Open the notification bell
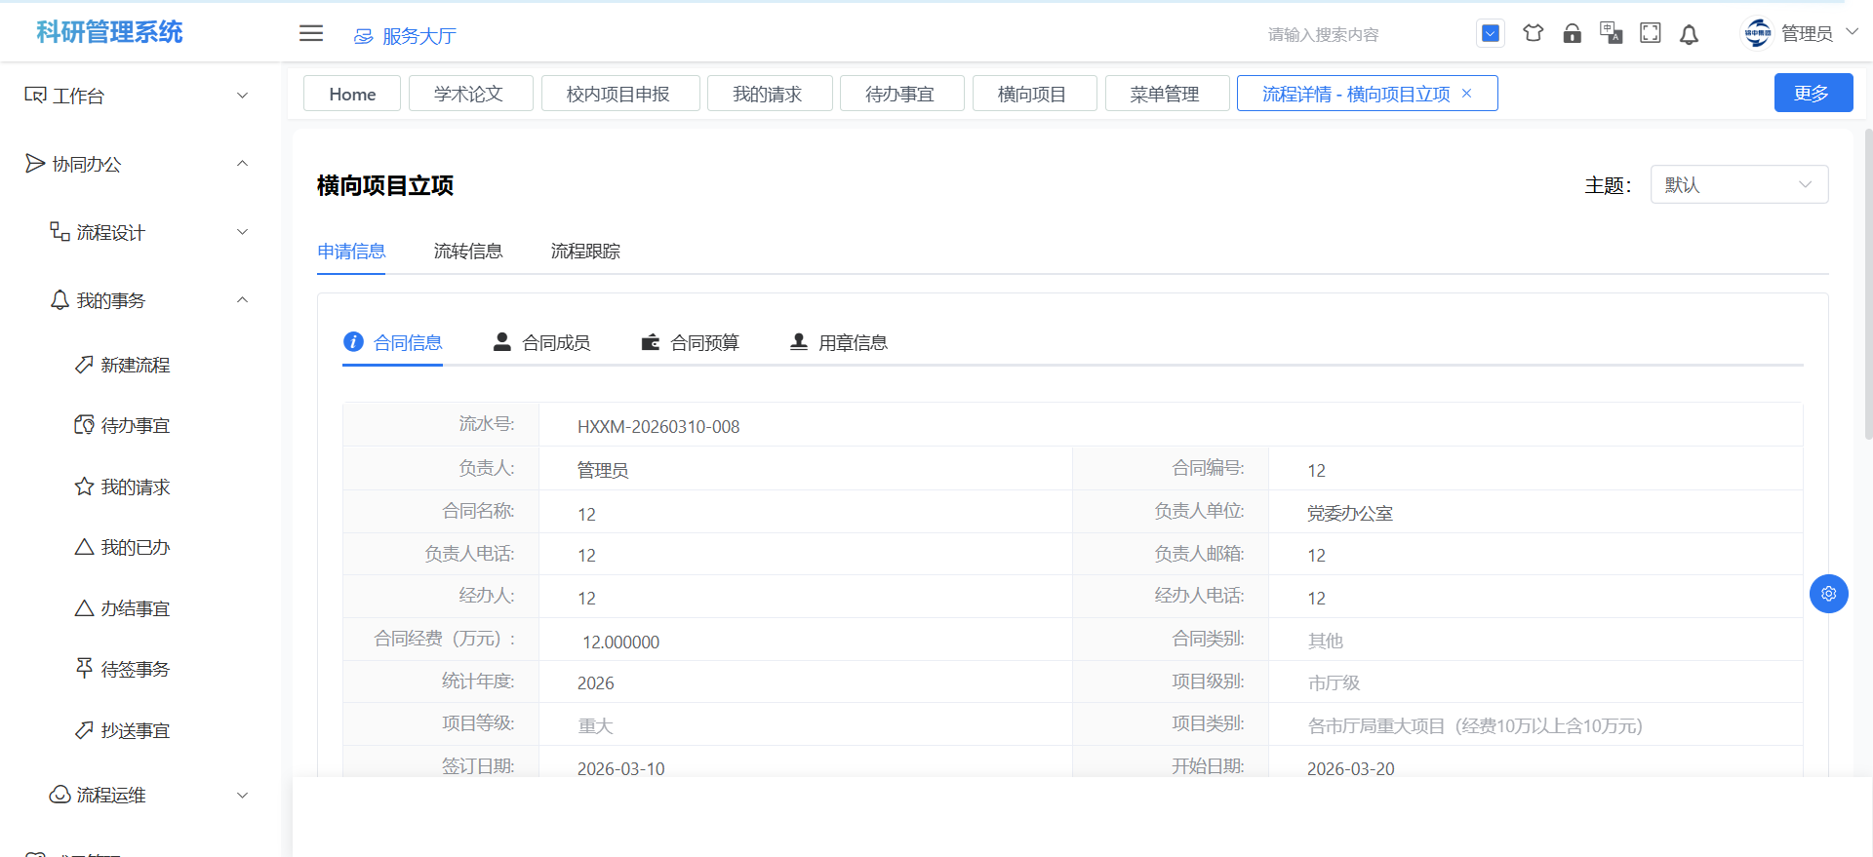Image resolution: width=1873 pixels, height=857 pixels. point(1689,34)
